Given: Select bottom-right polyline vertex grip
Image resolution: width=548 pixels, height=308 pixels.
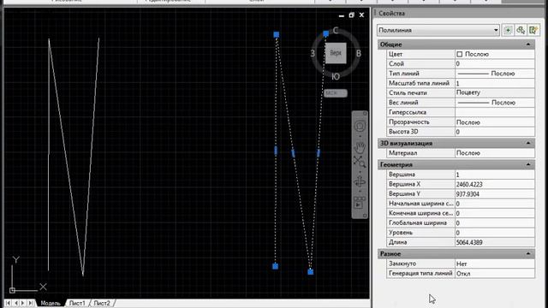Looking at the screenshot, I should point(310,272).
